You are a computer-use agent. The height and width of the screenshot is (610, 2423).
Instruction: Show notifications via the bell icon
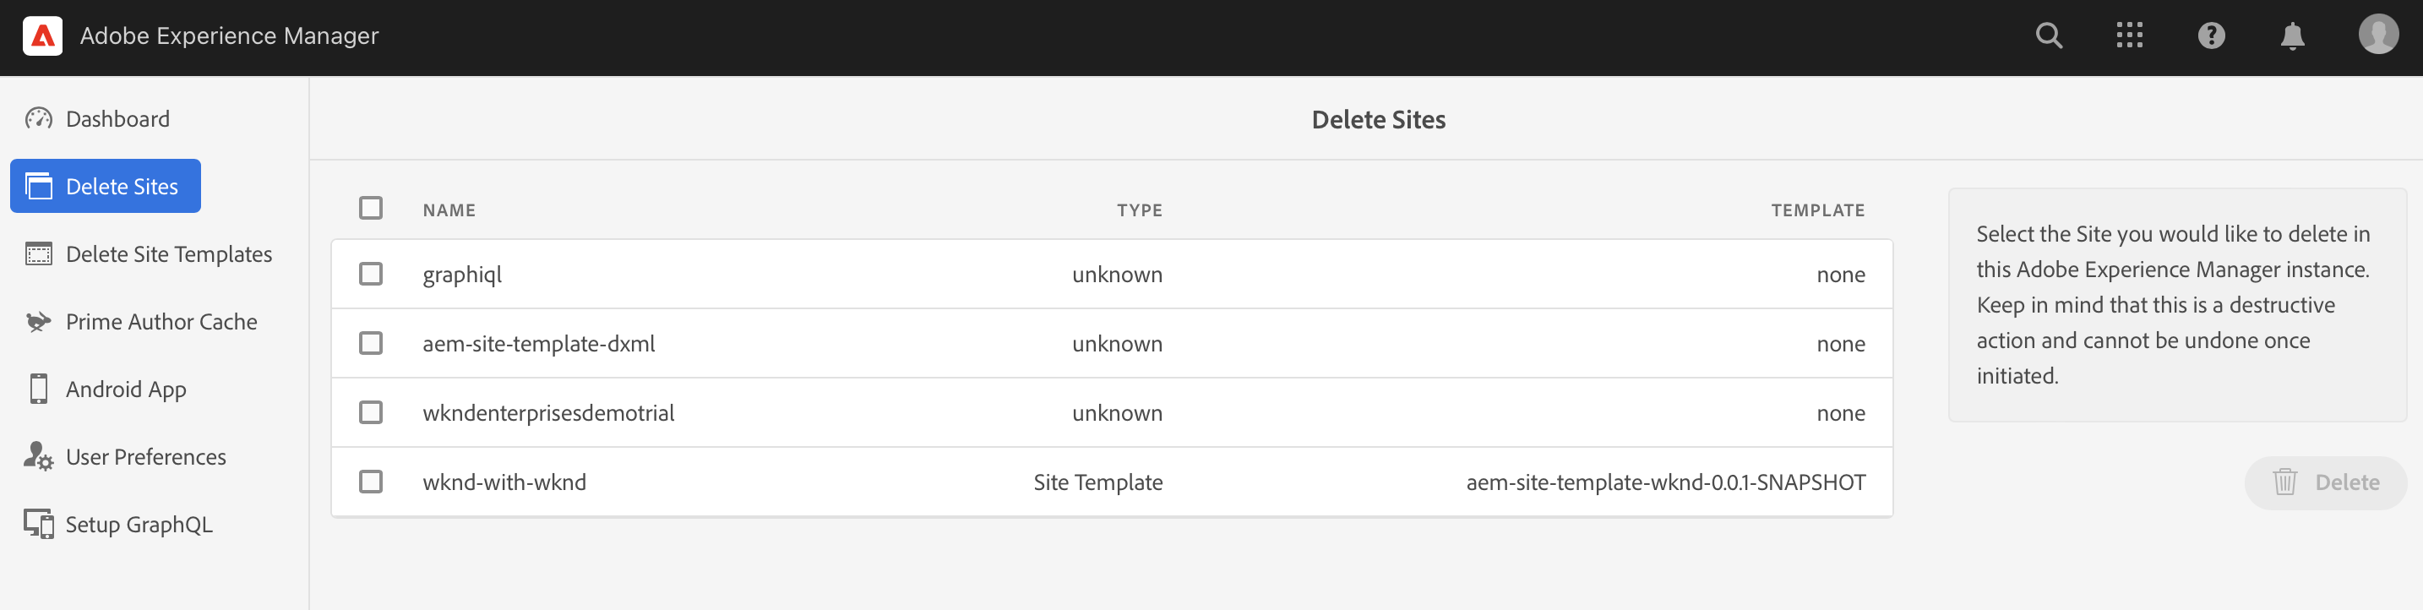2292,35
